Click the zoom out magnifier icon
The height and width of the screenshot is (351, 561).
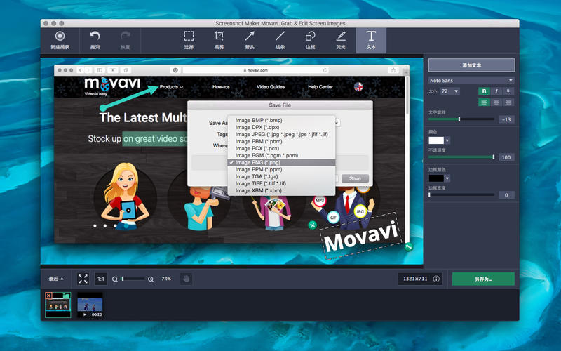[x=115, y=279]
